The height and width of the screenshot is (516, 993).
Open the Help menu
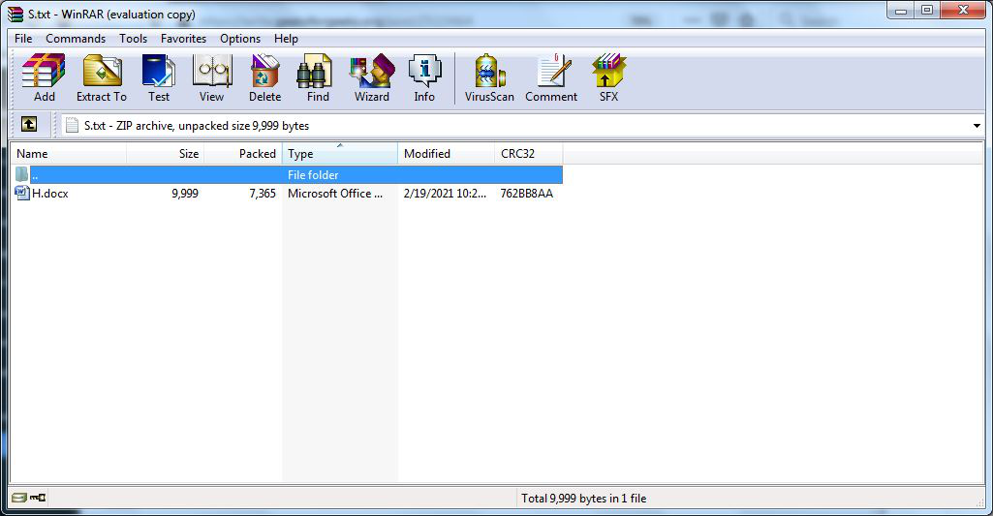(x=286, y=39)
